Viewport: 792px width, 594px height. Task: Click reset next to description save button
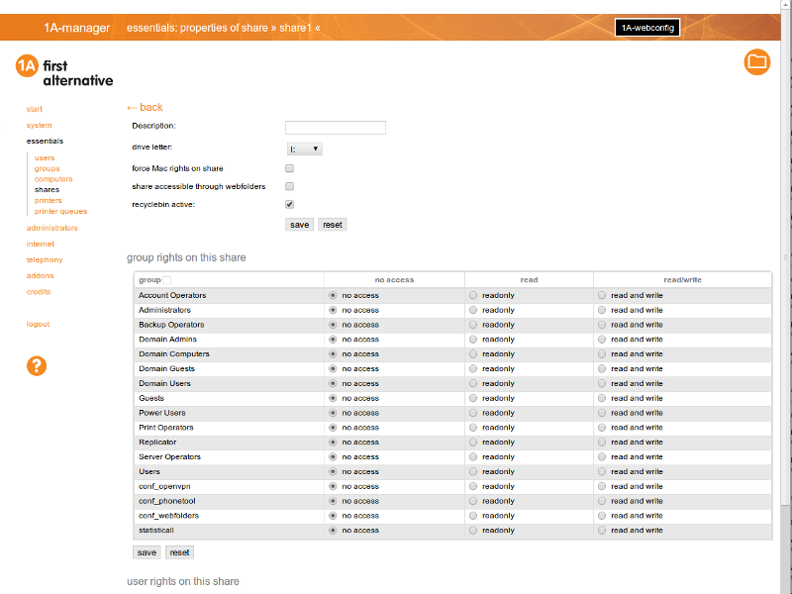pyautogui.click(x=333, y=225)
